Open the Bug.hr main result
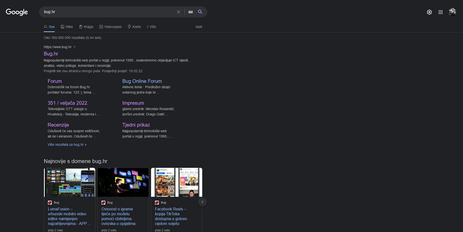The image size is (463, 232). pyautogui.click(x=51, y=54)
